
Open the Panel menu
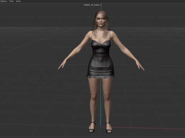point(18,1)
